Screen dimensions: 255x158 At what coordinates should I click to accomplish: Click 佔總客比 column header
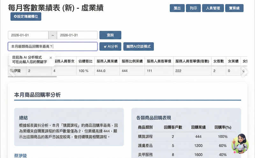pos(85,61)
